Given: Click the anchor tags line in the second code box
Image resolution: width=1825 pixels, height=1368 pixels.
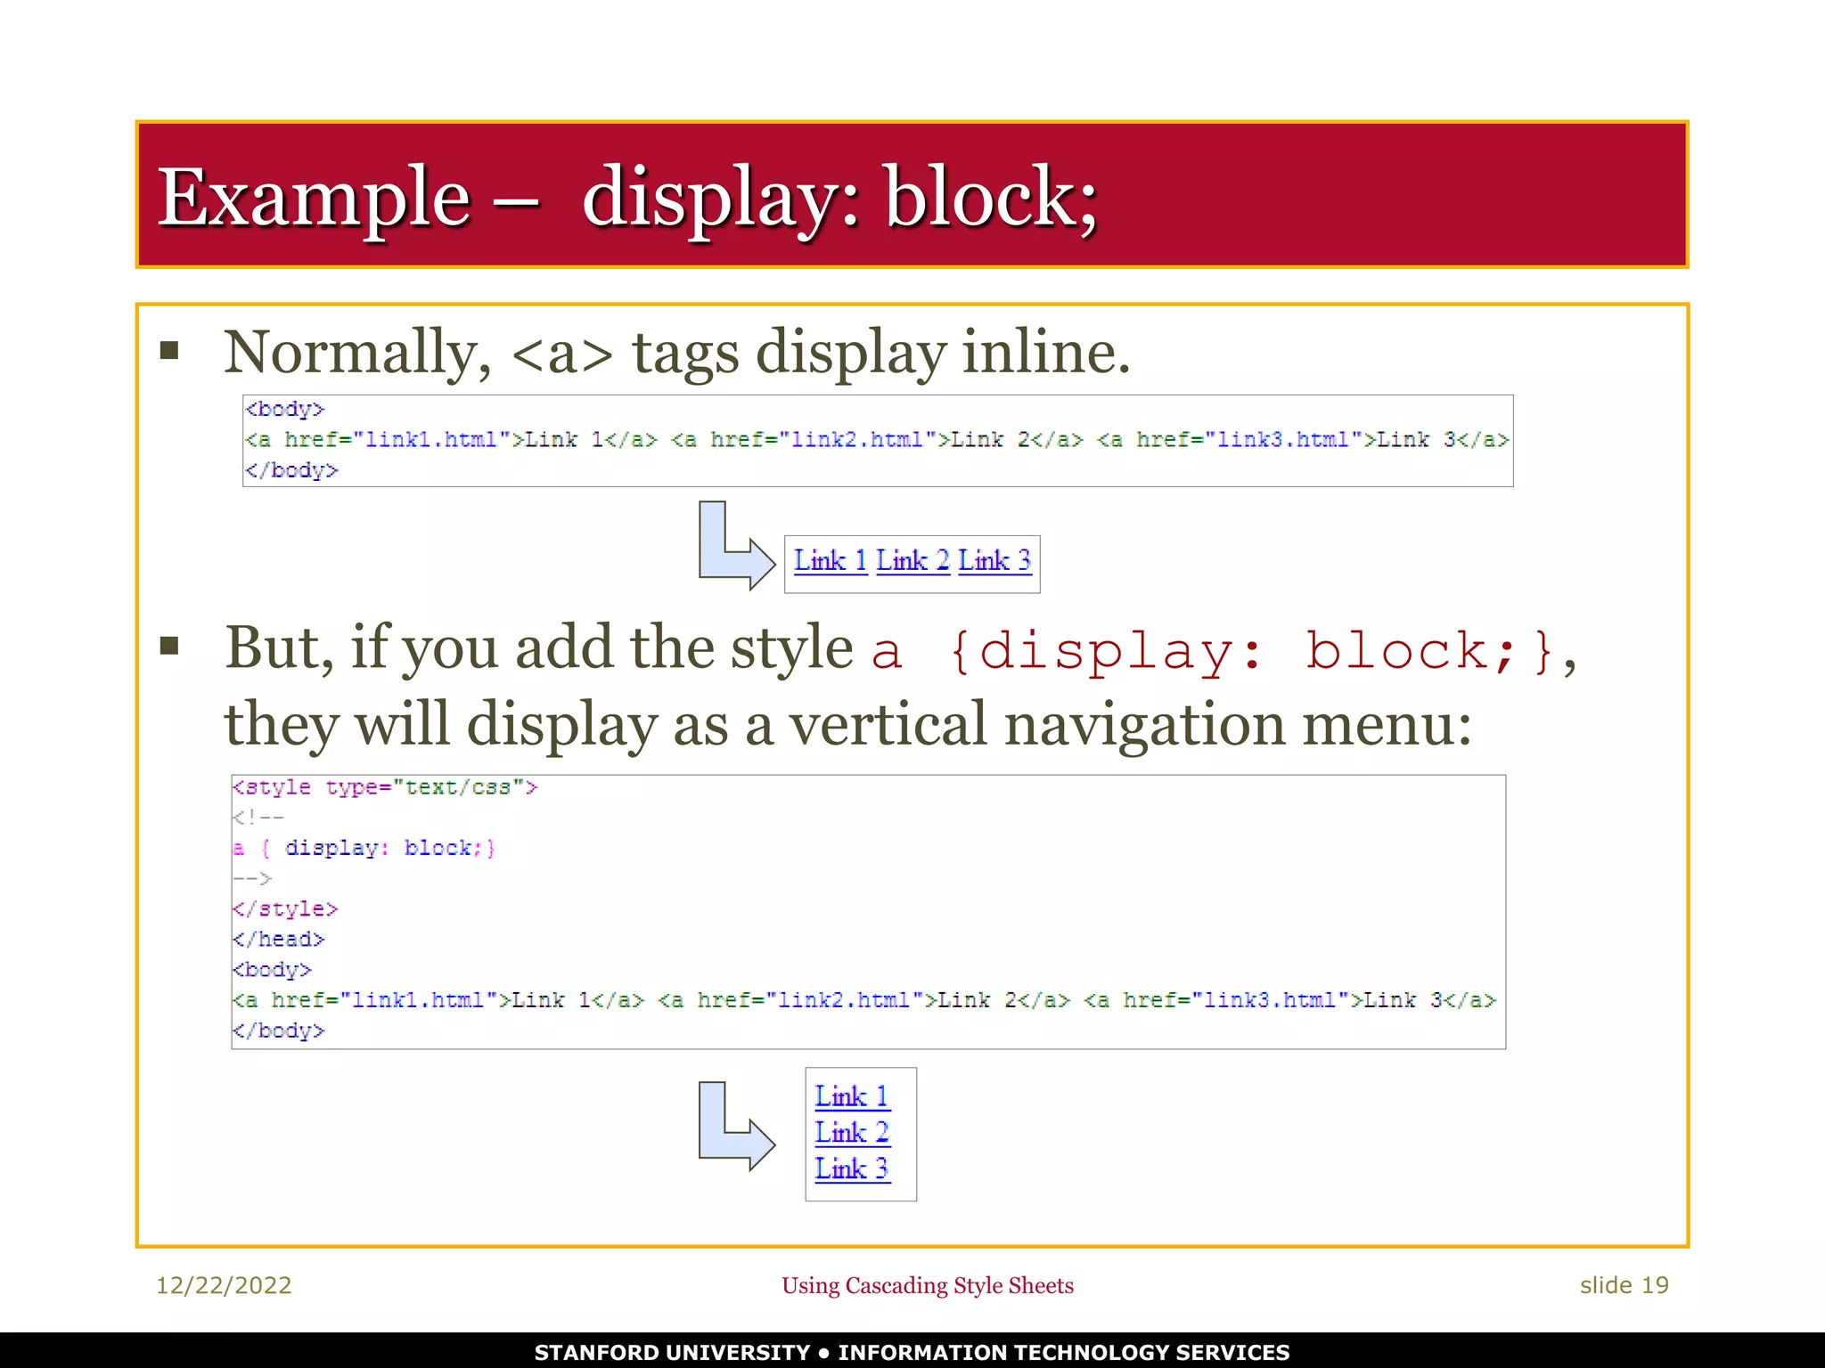Looking at the screenshot, I should click(x=863, y=1001).
